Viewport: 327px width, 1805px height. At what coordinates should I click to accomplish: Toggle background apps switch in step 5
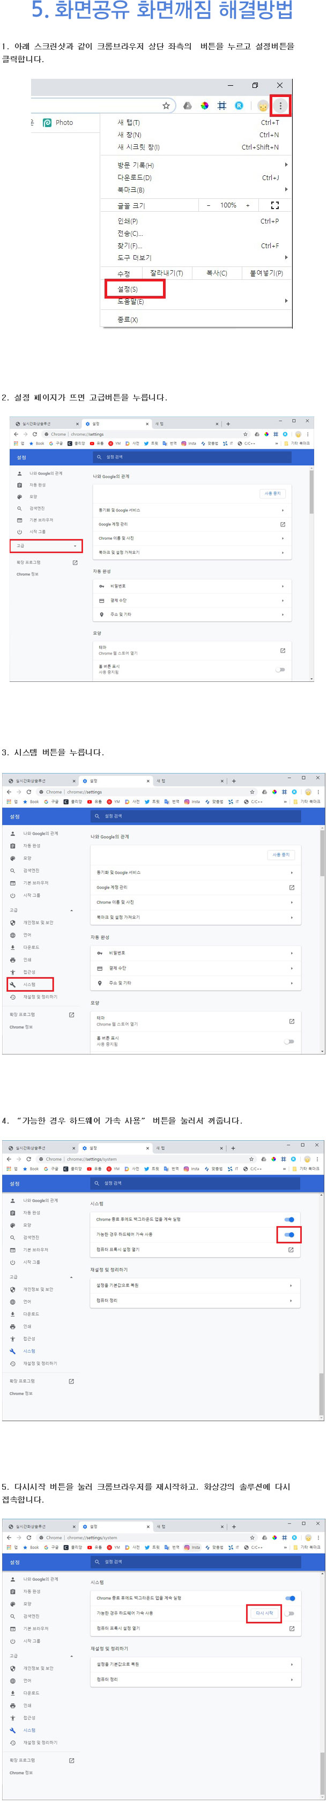tap(290, 1598)
